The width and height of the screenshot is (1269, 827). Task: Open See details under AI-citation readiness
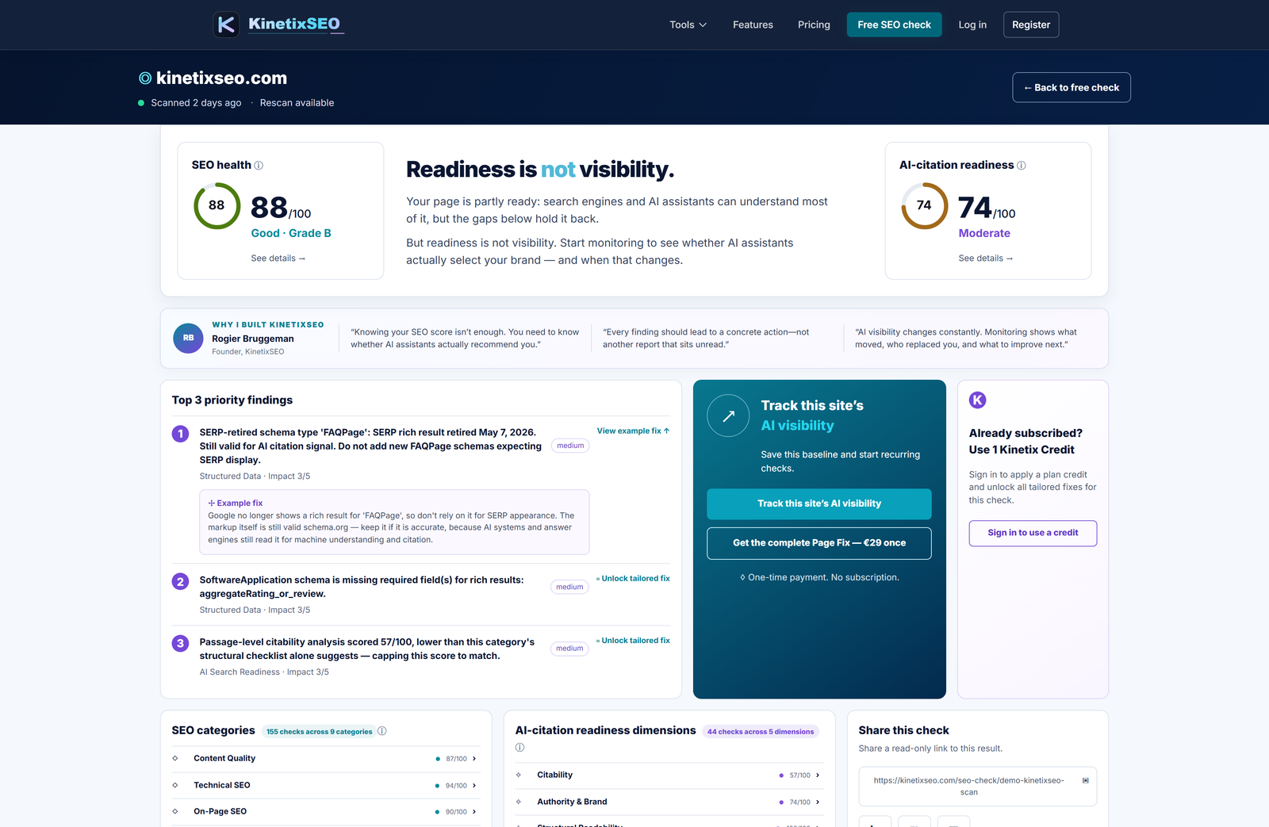pos(986,258)
